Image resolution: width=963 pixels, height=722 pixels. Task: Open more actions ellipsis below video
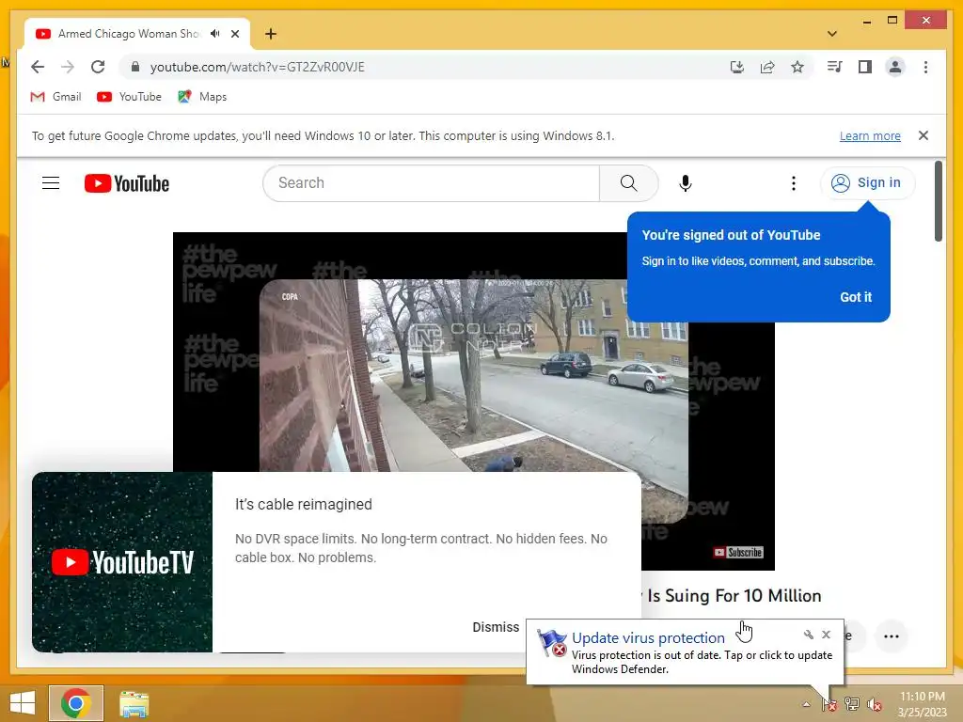[x=892, y=636]
